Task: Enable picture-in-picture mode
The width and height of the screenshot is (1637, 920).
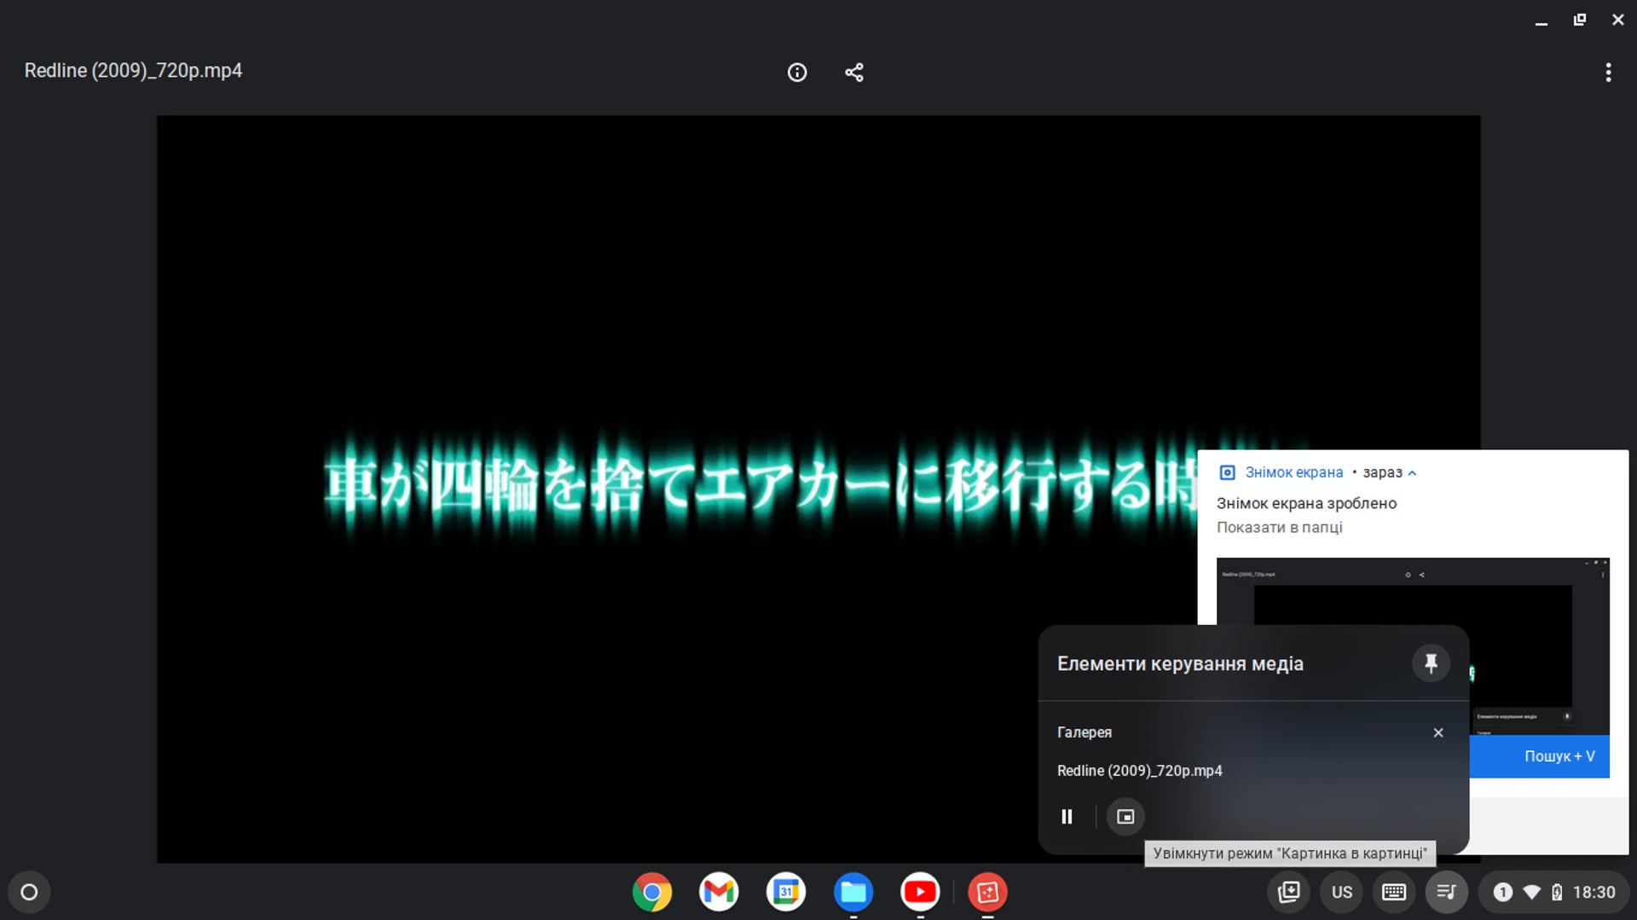Action: (x=1125, y=816)
